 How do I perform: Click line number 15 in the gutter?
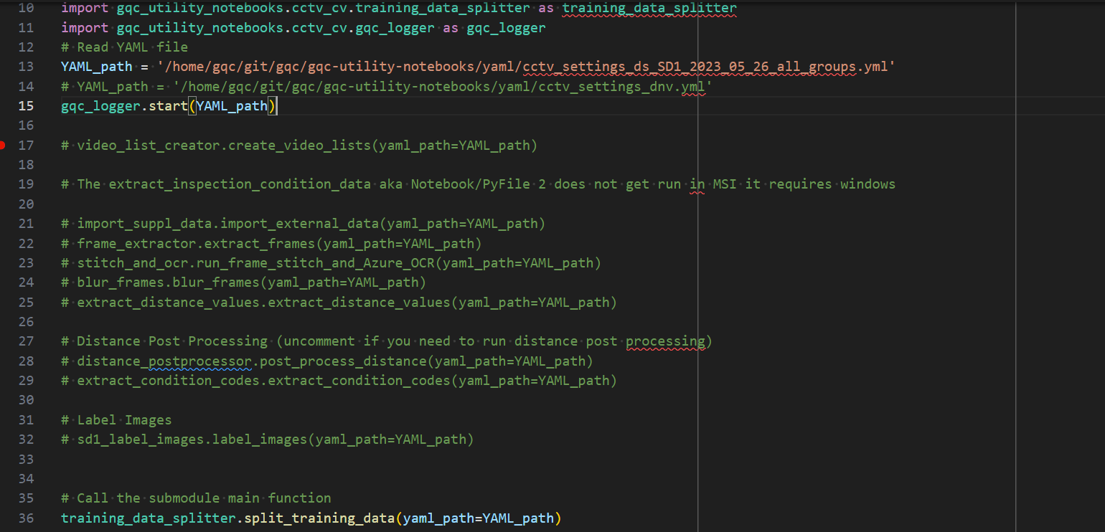pos(26,106)
